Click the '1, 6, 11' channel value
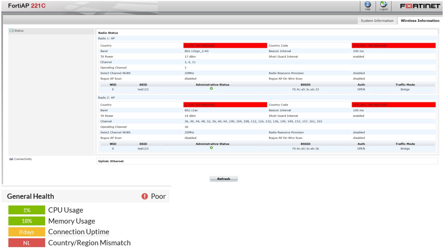 pos(190,62)
